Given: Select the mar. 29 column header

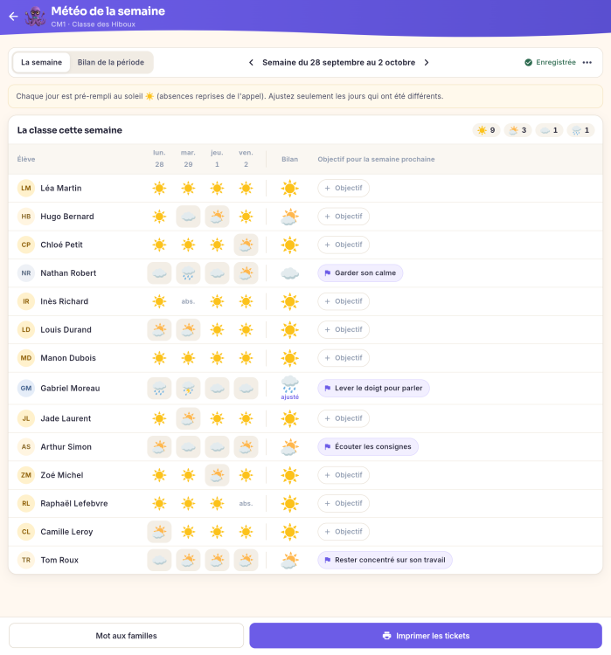Looking at the screenshot, I should click(x=188, y=159).
